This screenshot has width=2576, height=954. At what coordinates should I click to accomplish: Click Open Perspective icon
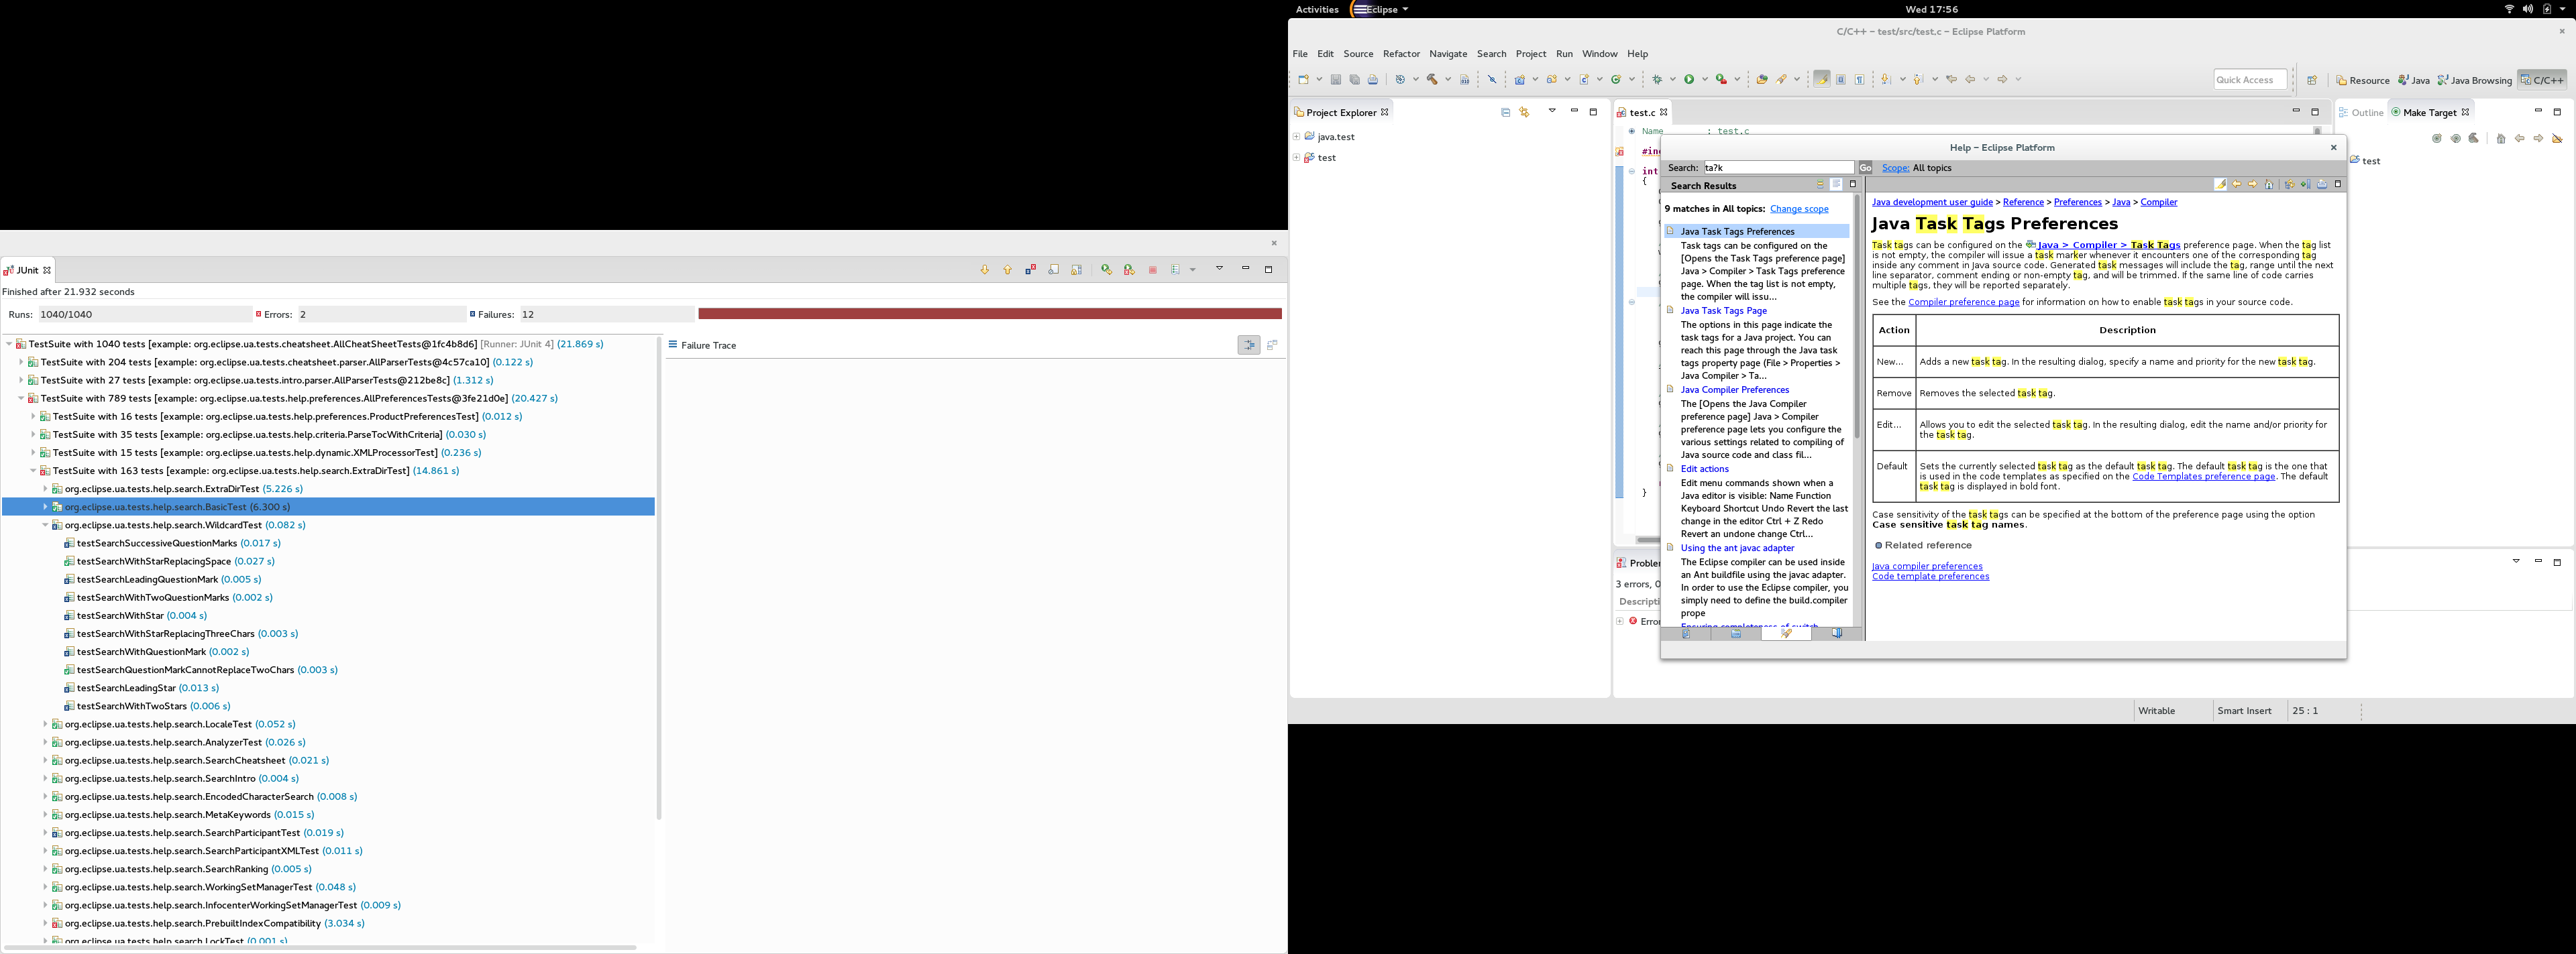(x=2311, y=81)
